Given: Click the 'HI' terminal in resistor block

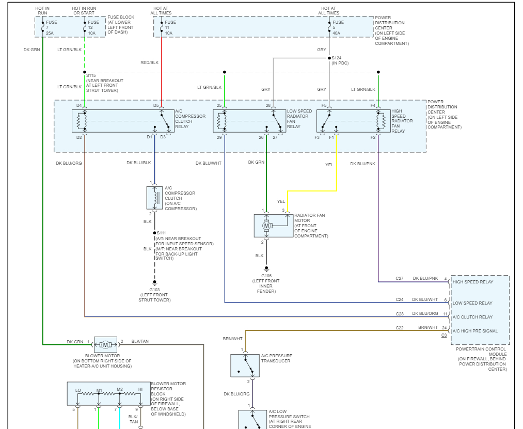Looking at the screenshot, I should (x=140, y=389).
